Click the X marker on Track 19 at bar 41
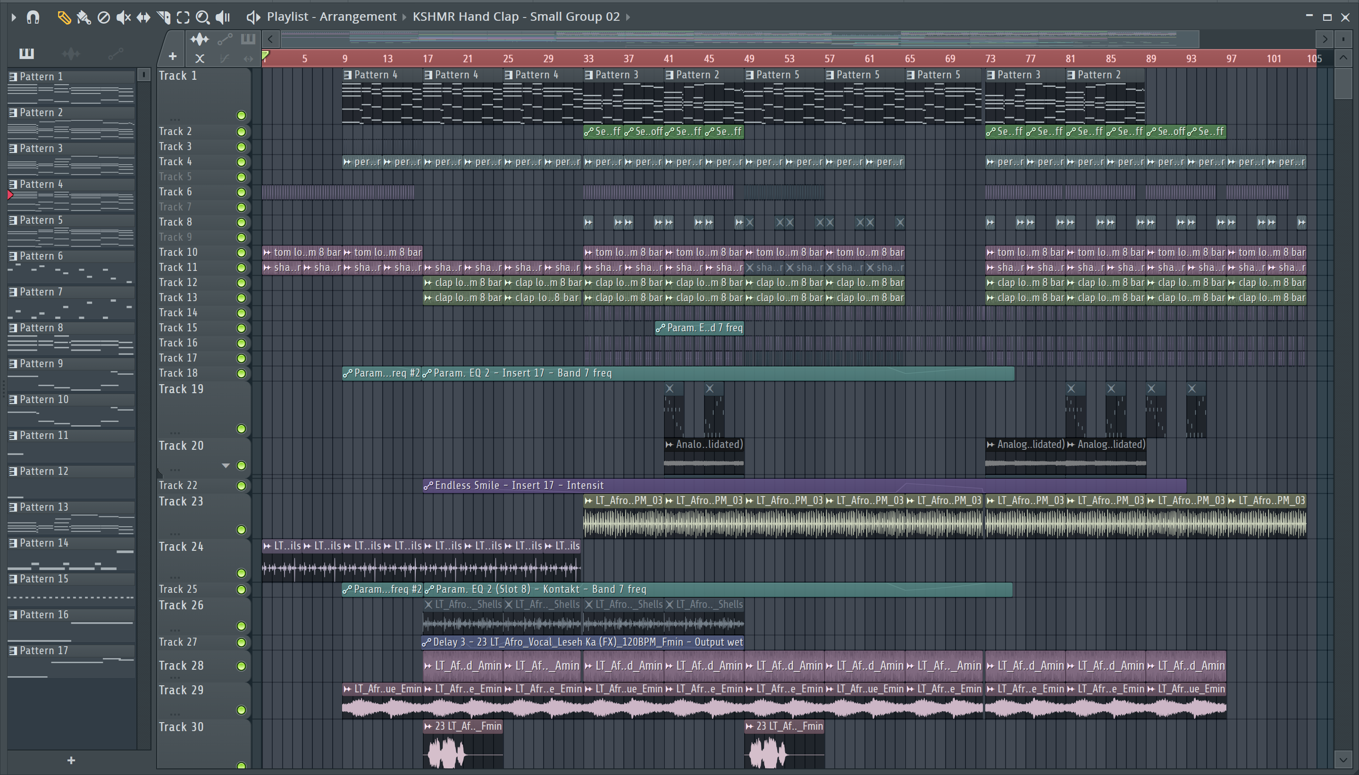Image resolution: width=1359 pixels, height=775 pixels. [670, 388]
